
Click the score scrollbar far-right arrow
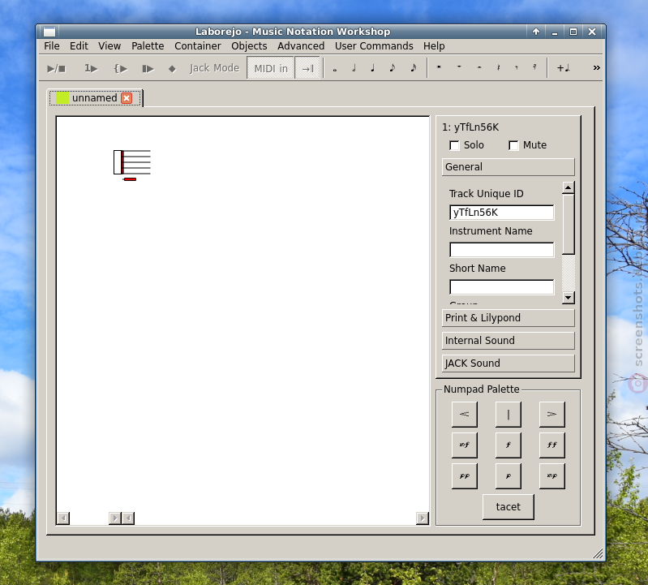(x=423, y=518)
